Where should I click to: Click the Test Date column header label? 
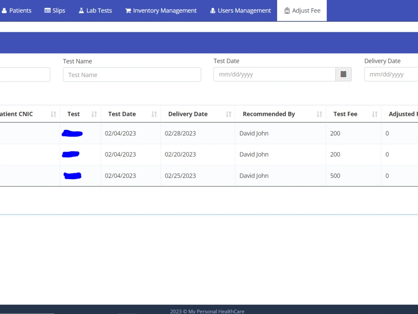[122, 114]
